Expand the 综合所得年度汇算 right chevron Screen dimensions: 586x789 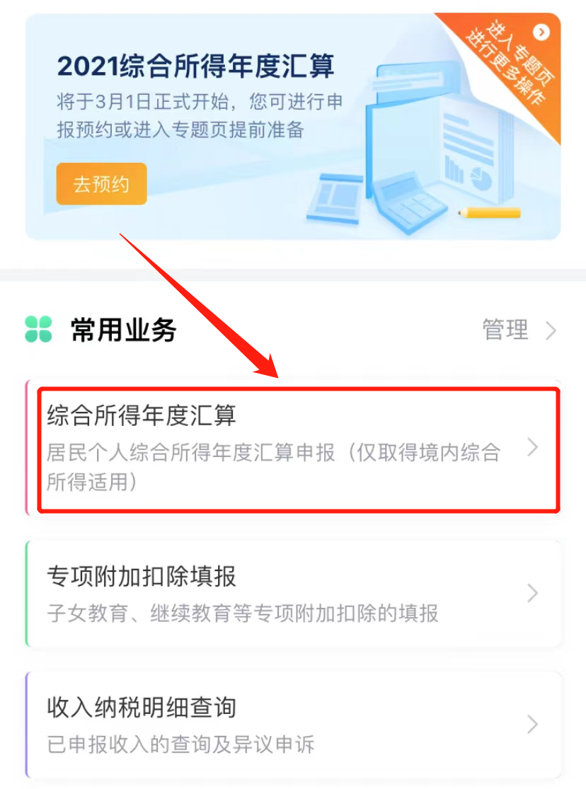[x=533, y=447]
